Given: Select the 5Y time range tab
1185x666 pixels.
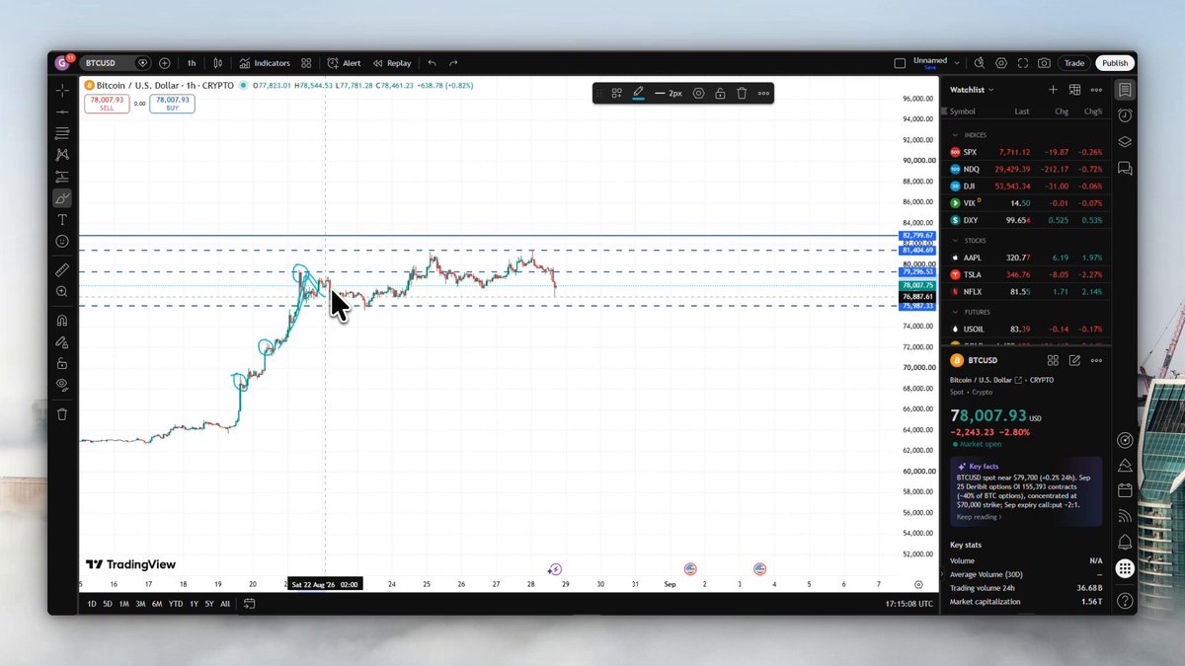Looking at the screenshot, I should pyautogui.click(x=209, y=604).
